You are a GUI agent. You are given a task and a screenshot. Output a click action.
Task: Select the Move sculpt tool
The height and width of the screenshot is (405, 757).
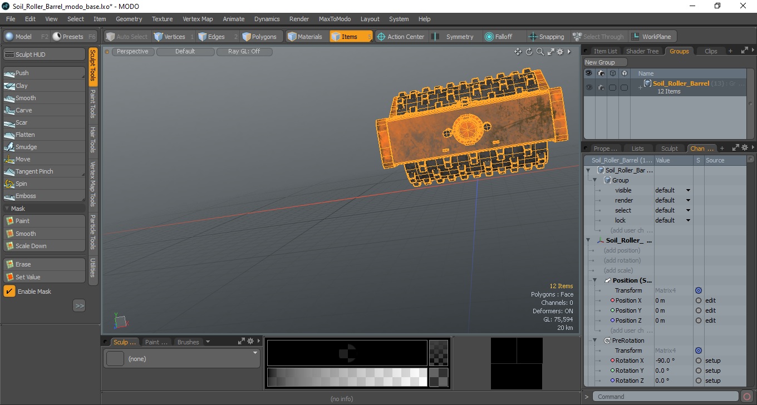click(x=44, y=159)
